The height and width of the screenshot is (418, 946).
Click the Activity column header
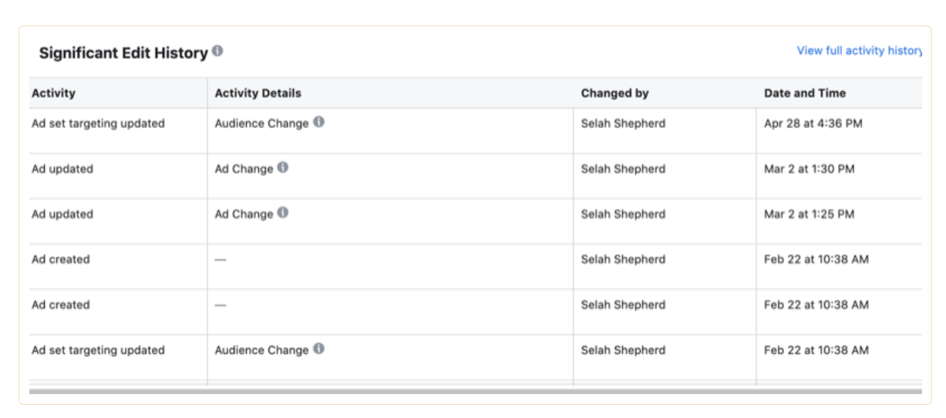(x=54, y=93)
